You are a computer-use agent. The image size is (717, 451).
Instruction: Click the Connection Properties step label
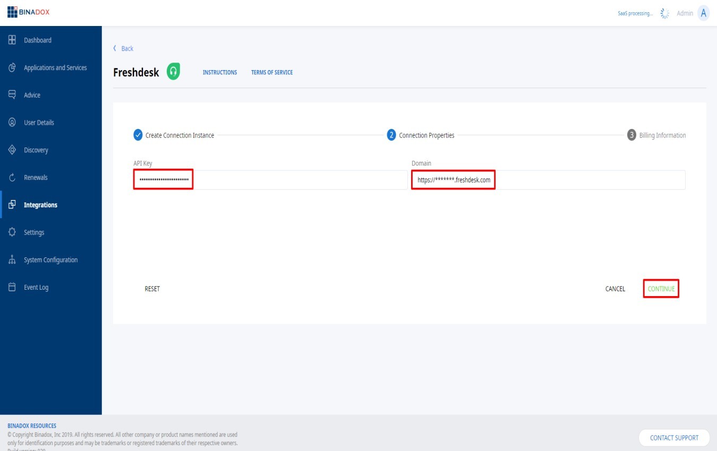pyautogui.click(x=427, y=135)
